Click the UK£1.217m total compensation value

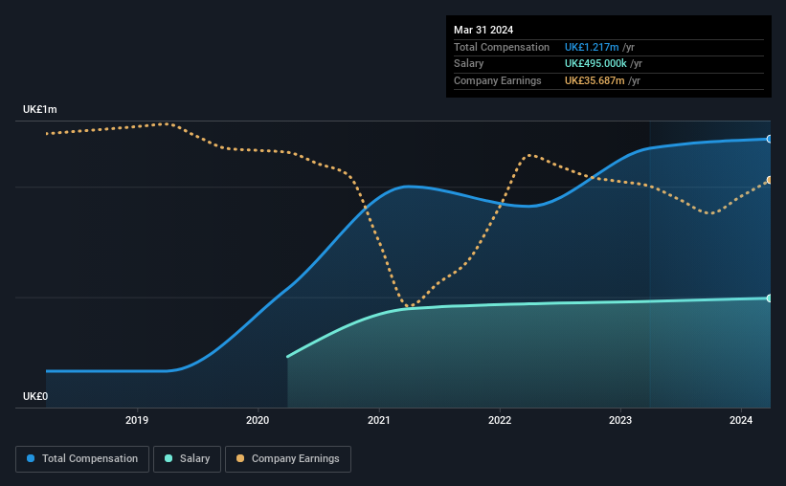(592, 47)
